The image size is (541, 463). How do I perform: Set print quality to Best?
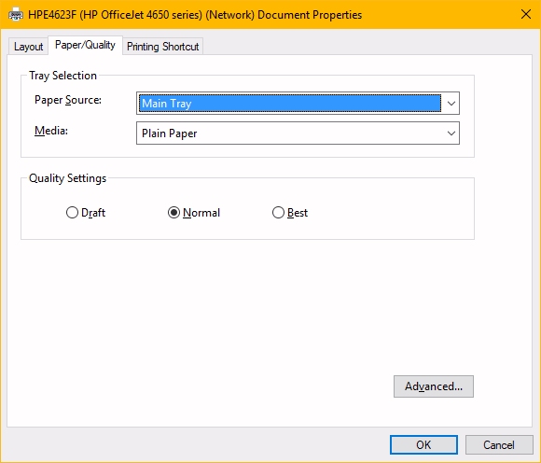coord(290,213)
